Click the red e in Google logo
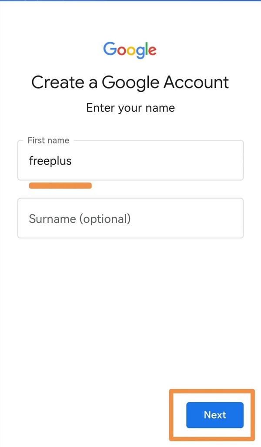Viewport: 261px width, 447px height. (x=151, y=50)
